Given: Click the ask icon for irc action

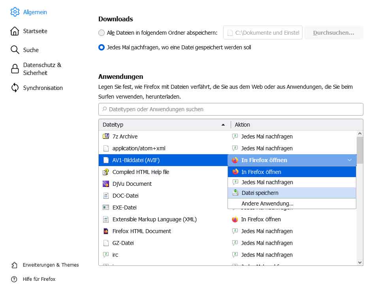Looking at the screenshot, I should (x=235, y=255).
